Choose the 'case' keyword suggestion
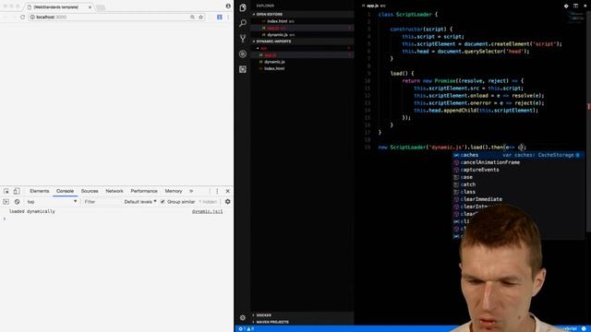 tap(519, 177)
